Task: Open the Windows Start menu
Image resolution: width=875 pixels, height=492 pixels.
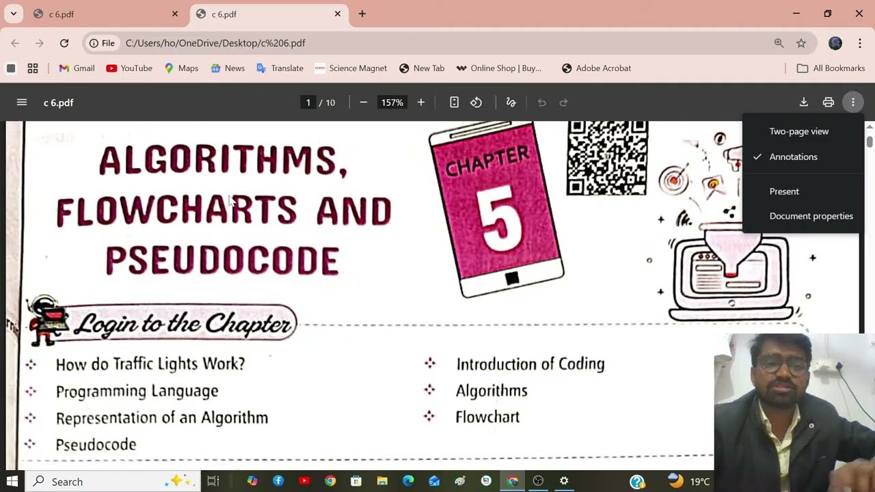Action: pyautogui.click(x=12, y=481)
